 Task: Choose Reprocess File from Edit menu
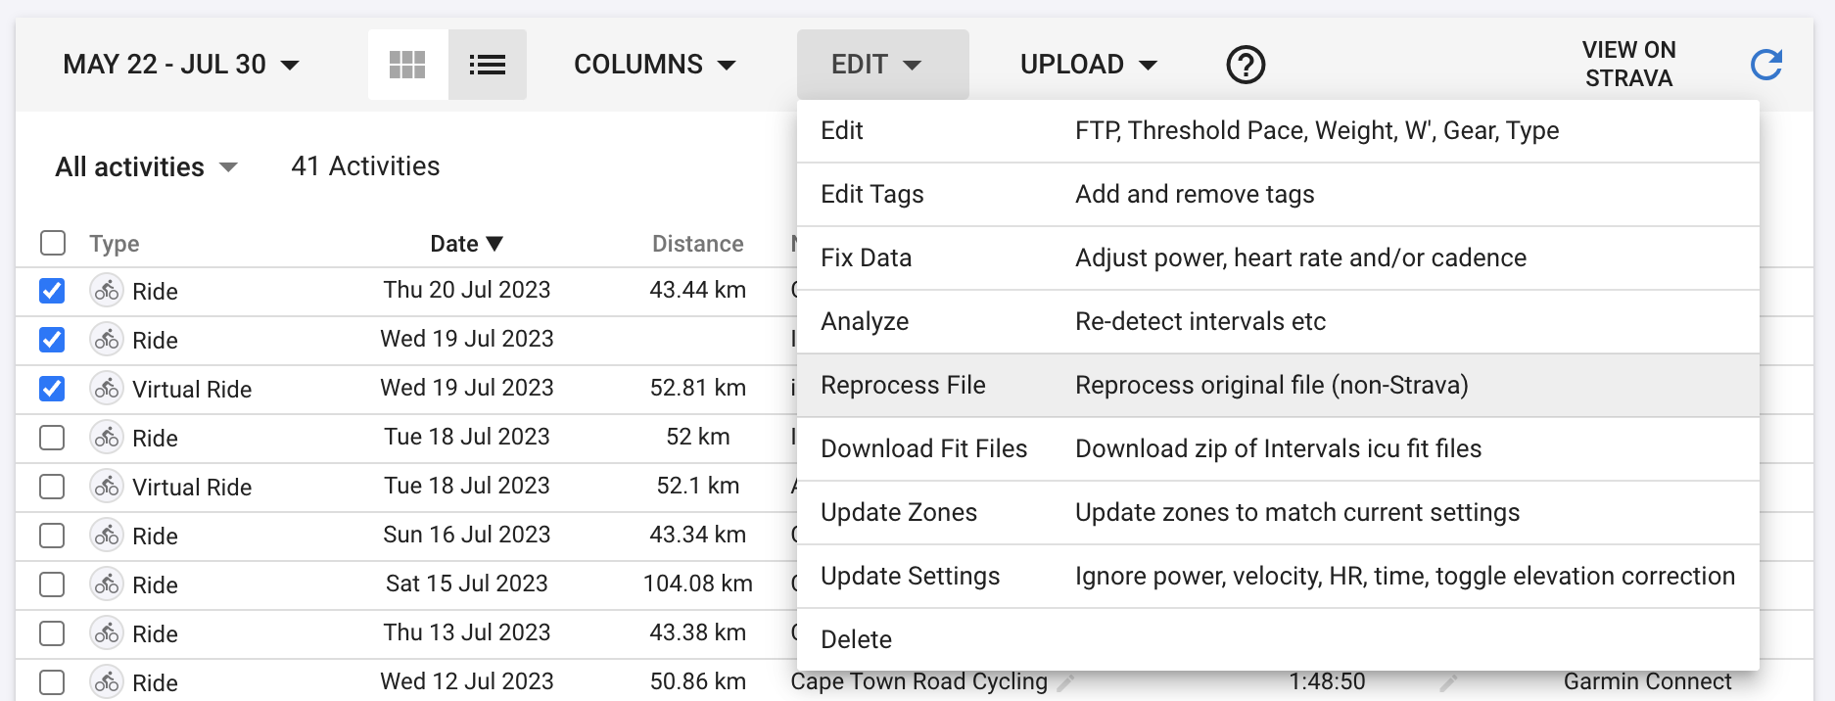click(1278, 386)
